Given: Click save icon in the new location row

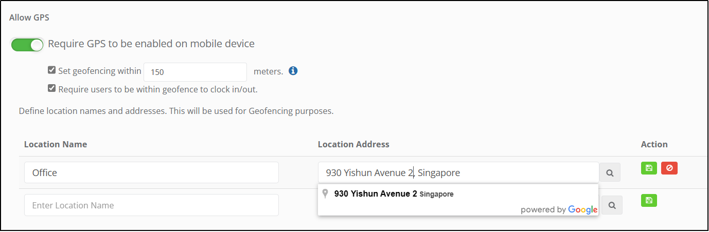Looking at the screenshot, I should 649,201.
